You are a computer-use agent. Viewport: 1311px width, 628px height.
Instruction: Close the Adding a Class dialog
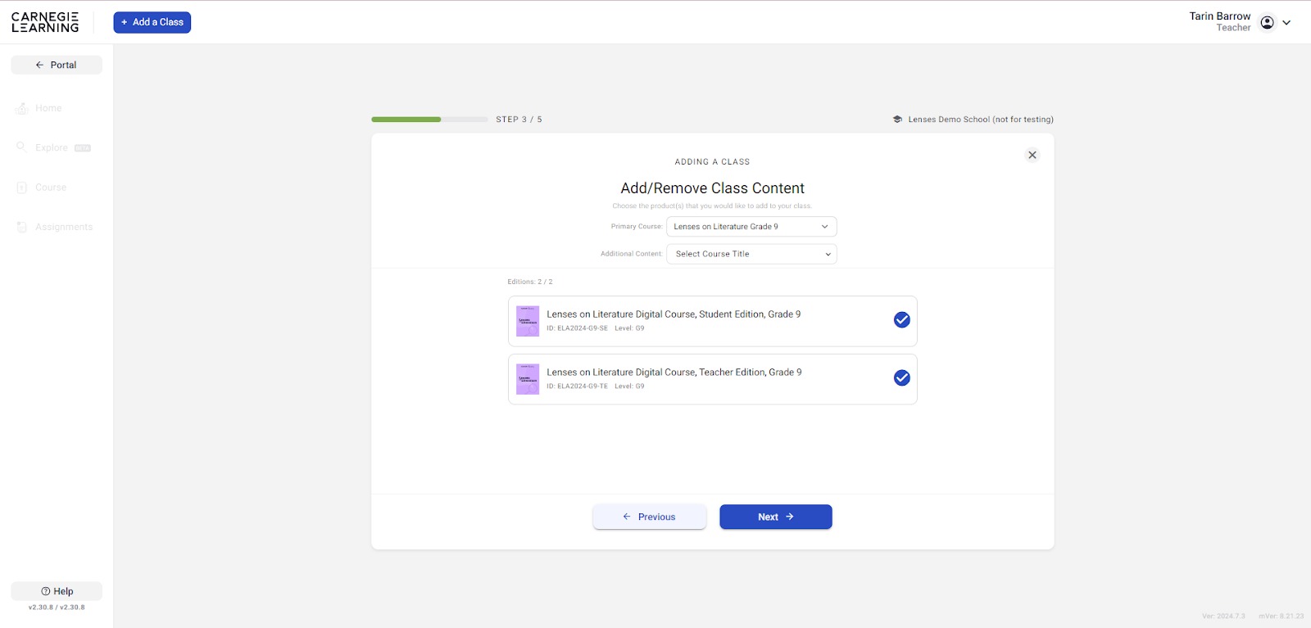[1032, 155]
